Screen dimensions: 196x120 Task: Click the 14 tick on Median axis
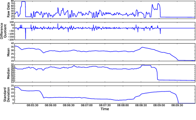12,82
